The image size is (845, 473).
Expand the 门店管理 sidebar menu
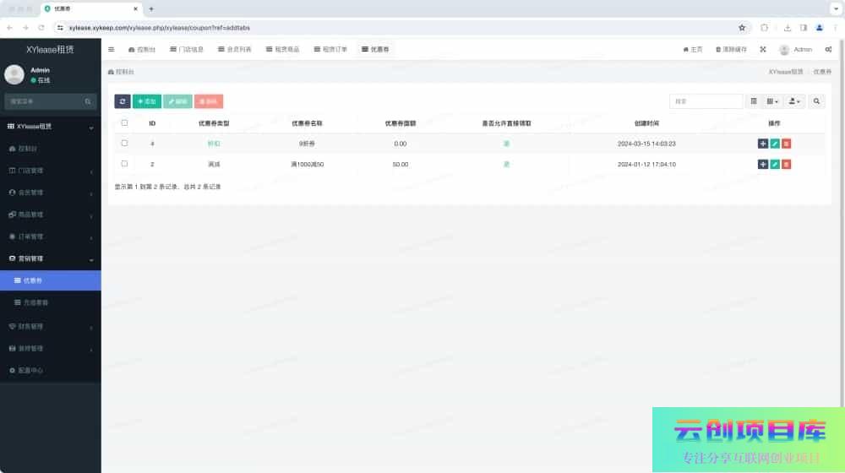(x=51, y=171)
